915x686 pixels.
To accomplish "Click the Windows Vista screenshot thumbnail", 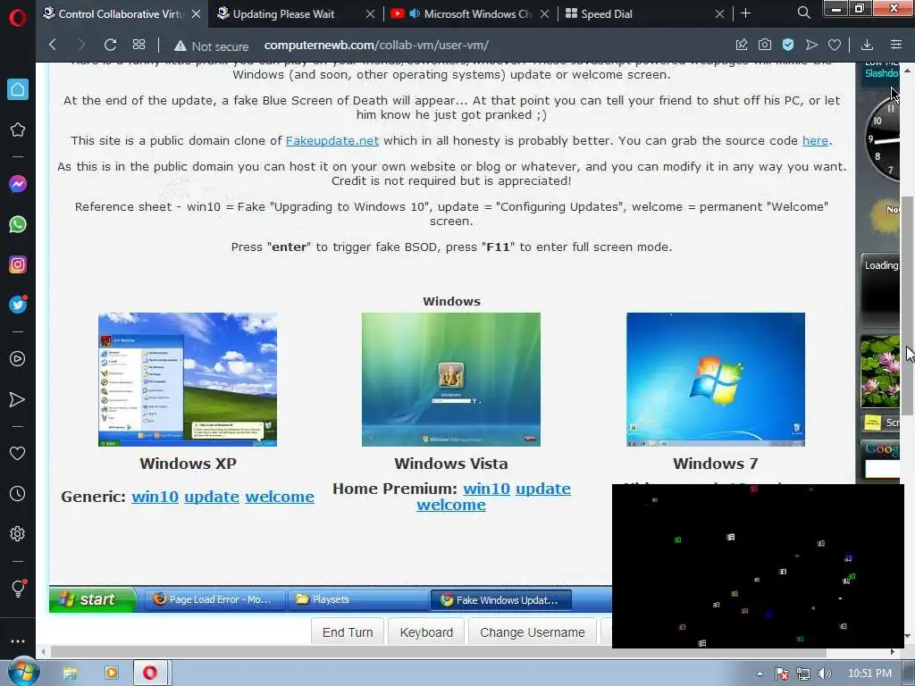I will pos(450,379).
